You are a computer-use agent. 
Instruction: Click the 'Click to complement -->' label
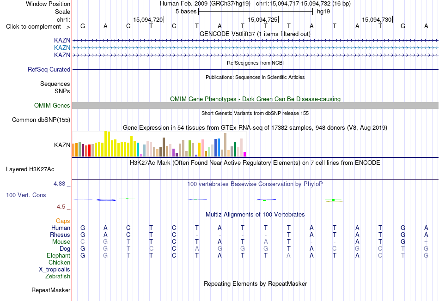38,27
